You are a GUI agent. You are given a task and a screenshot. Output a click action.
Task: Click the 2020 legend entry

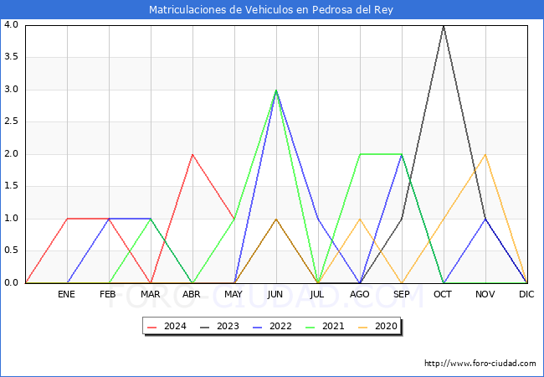(x=377, y=327)
